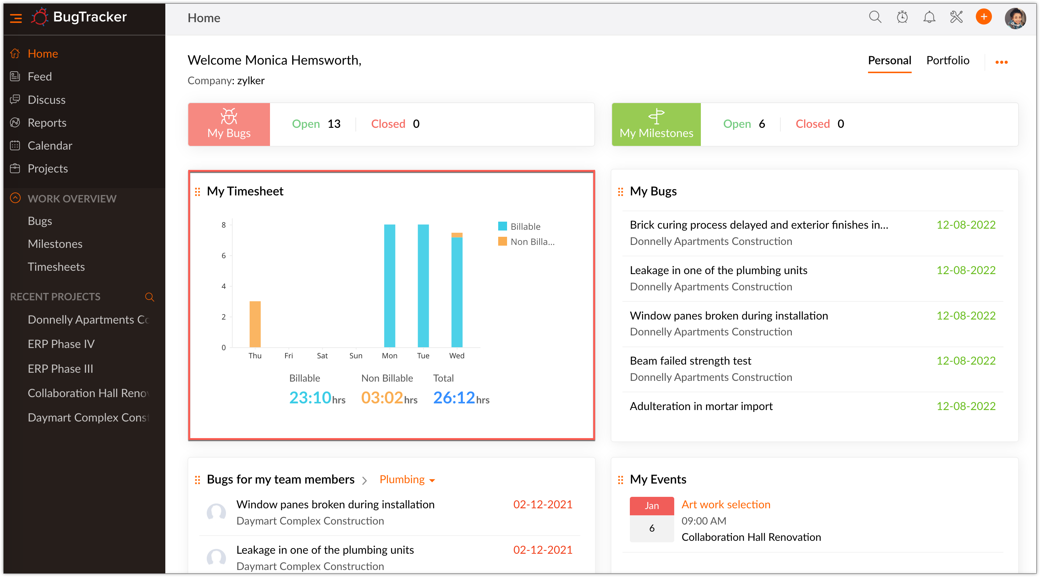1040x577 pixels.
Task: Switch to the Portfolio tab
Action: [x=948, y=61]
